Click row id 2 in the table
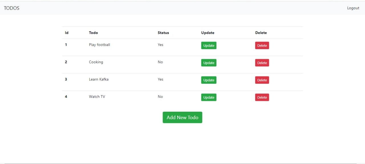365x164 pixels. [66, 62]
